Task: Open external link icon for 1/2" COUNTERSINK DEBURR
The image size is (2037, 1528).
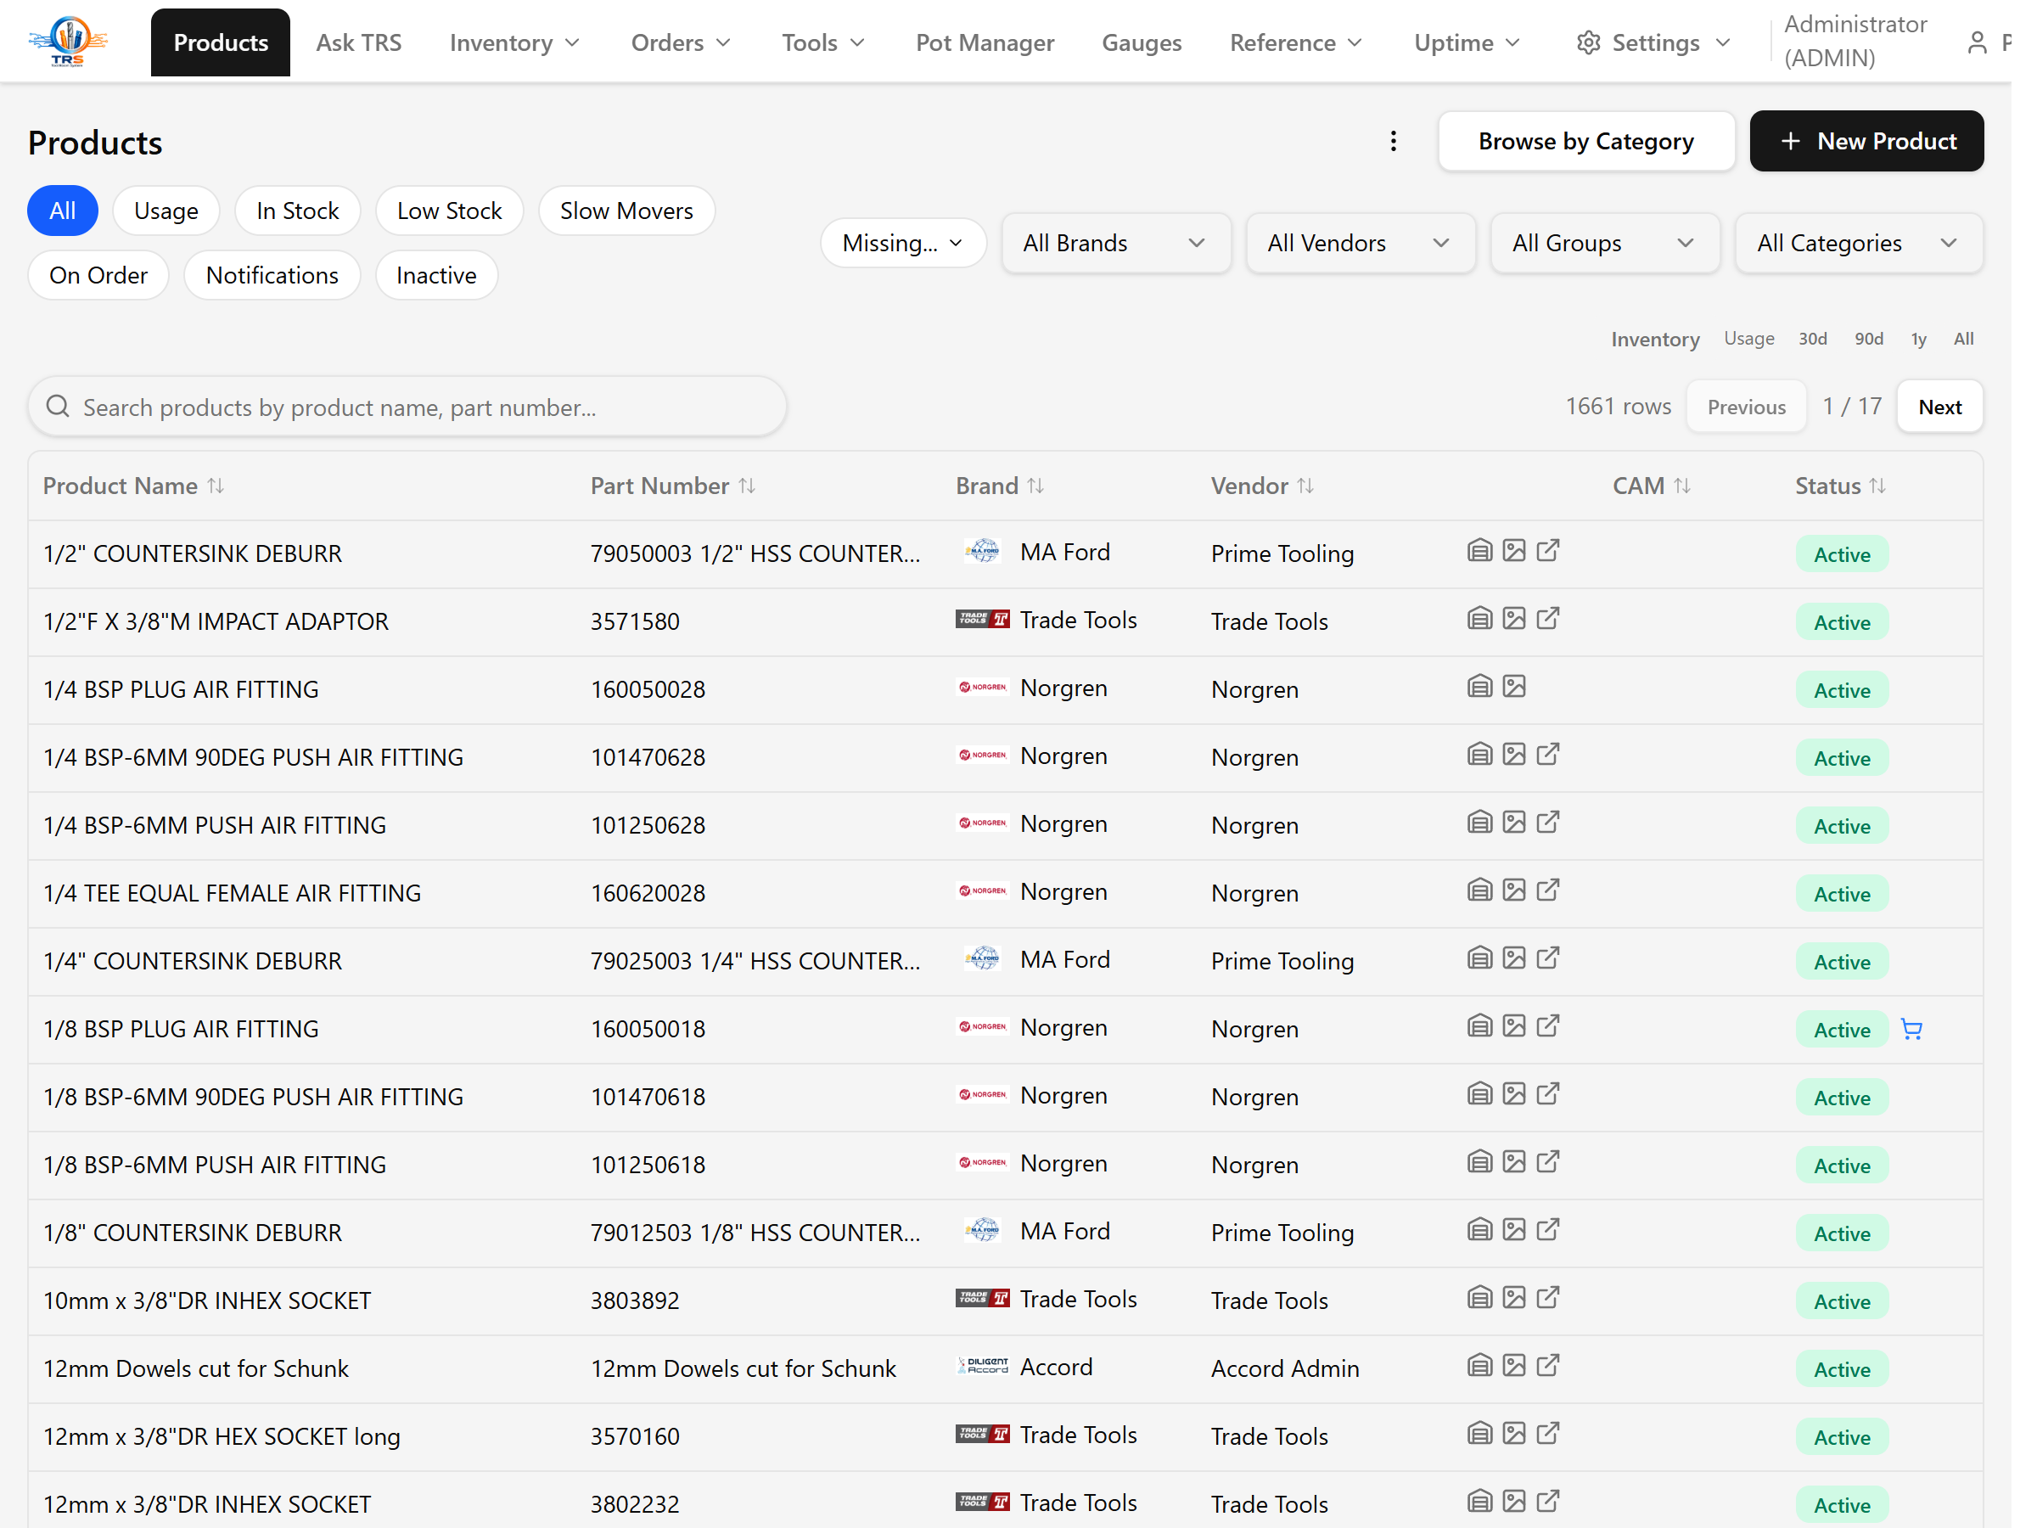Action: [1548, 551]
